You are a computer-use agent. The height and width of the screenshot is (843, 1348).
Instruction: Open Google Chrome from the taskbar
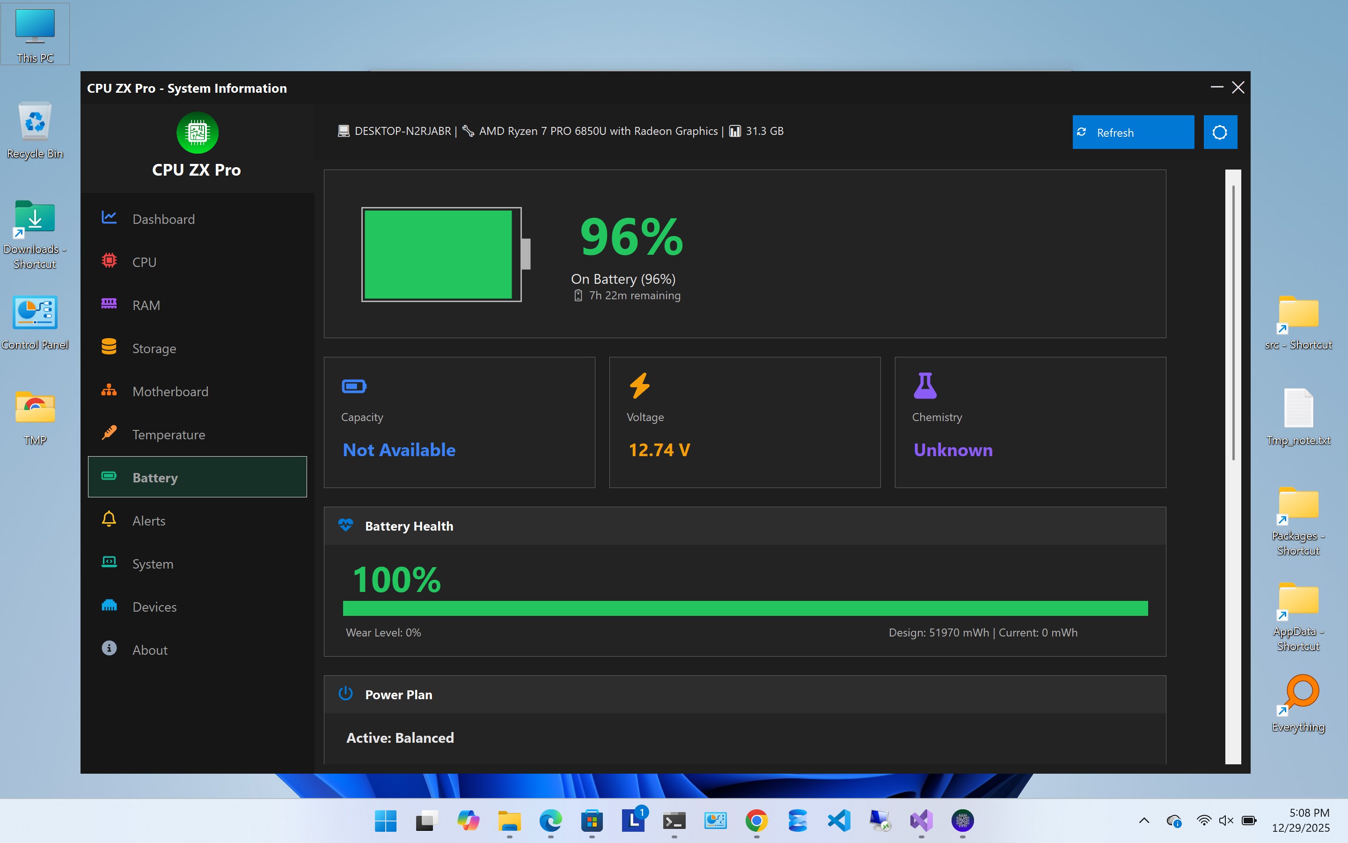(x=756, y=821)
